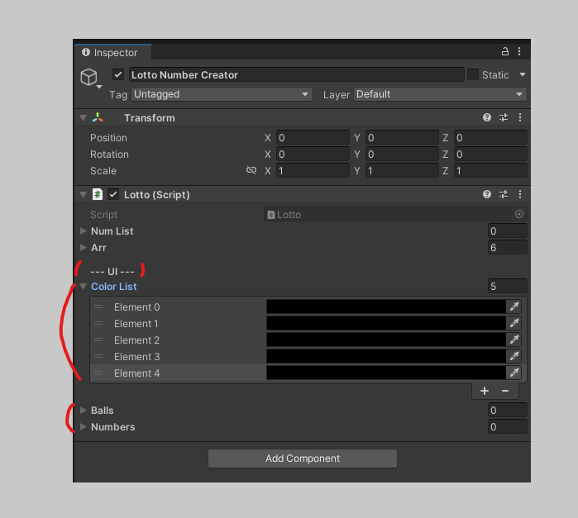Viewport: 578px width, 518px height.
Task: Click the Balls size field
Action: pyautogui.click(x=507, y=410)
